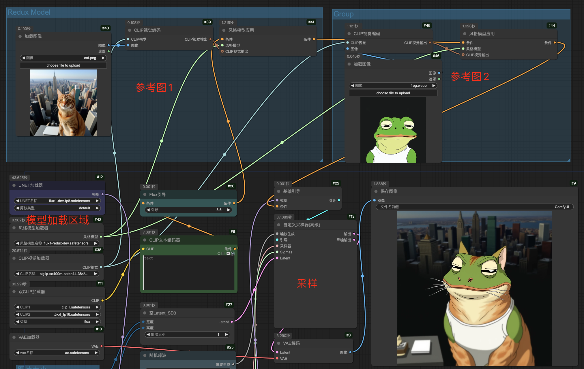Click the text prompt area in CLIP文本编码器

(189, 272)
